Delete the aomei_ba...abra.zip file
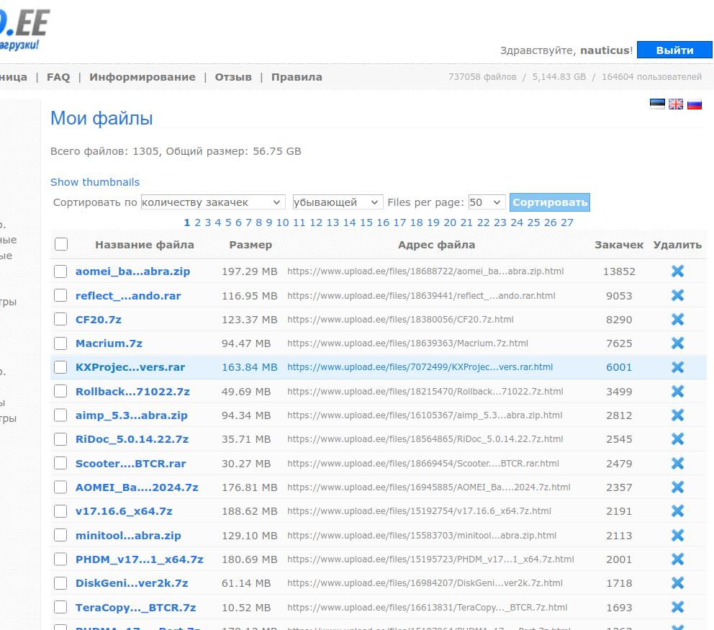This screenshot has height=630, width=714. click(677, 271)
